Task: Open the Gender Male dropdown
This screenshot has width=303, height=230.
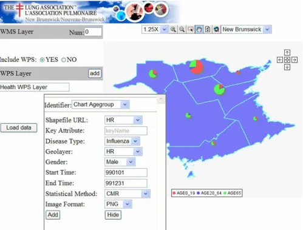Action: tap(120, 162)
